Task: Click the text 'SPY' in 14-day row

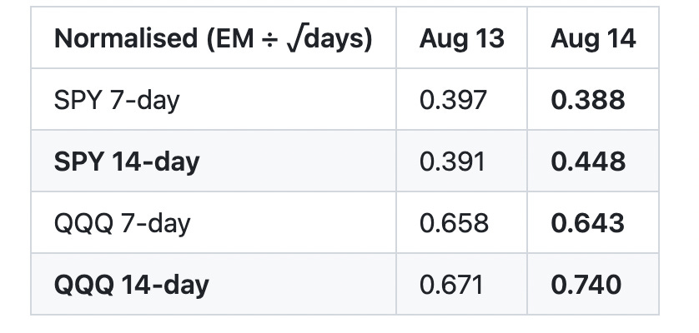Action: 79,162
